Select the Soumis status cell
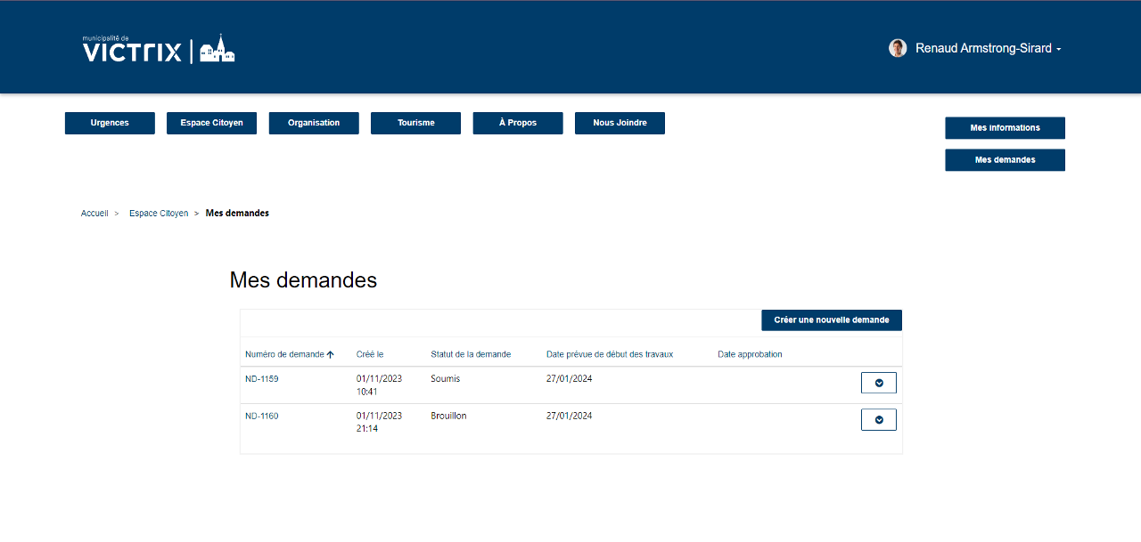The image size is (1141, 542). 446,379
